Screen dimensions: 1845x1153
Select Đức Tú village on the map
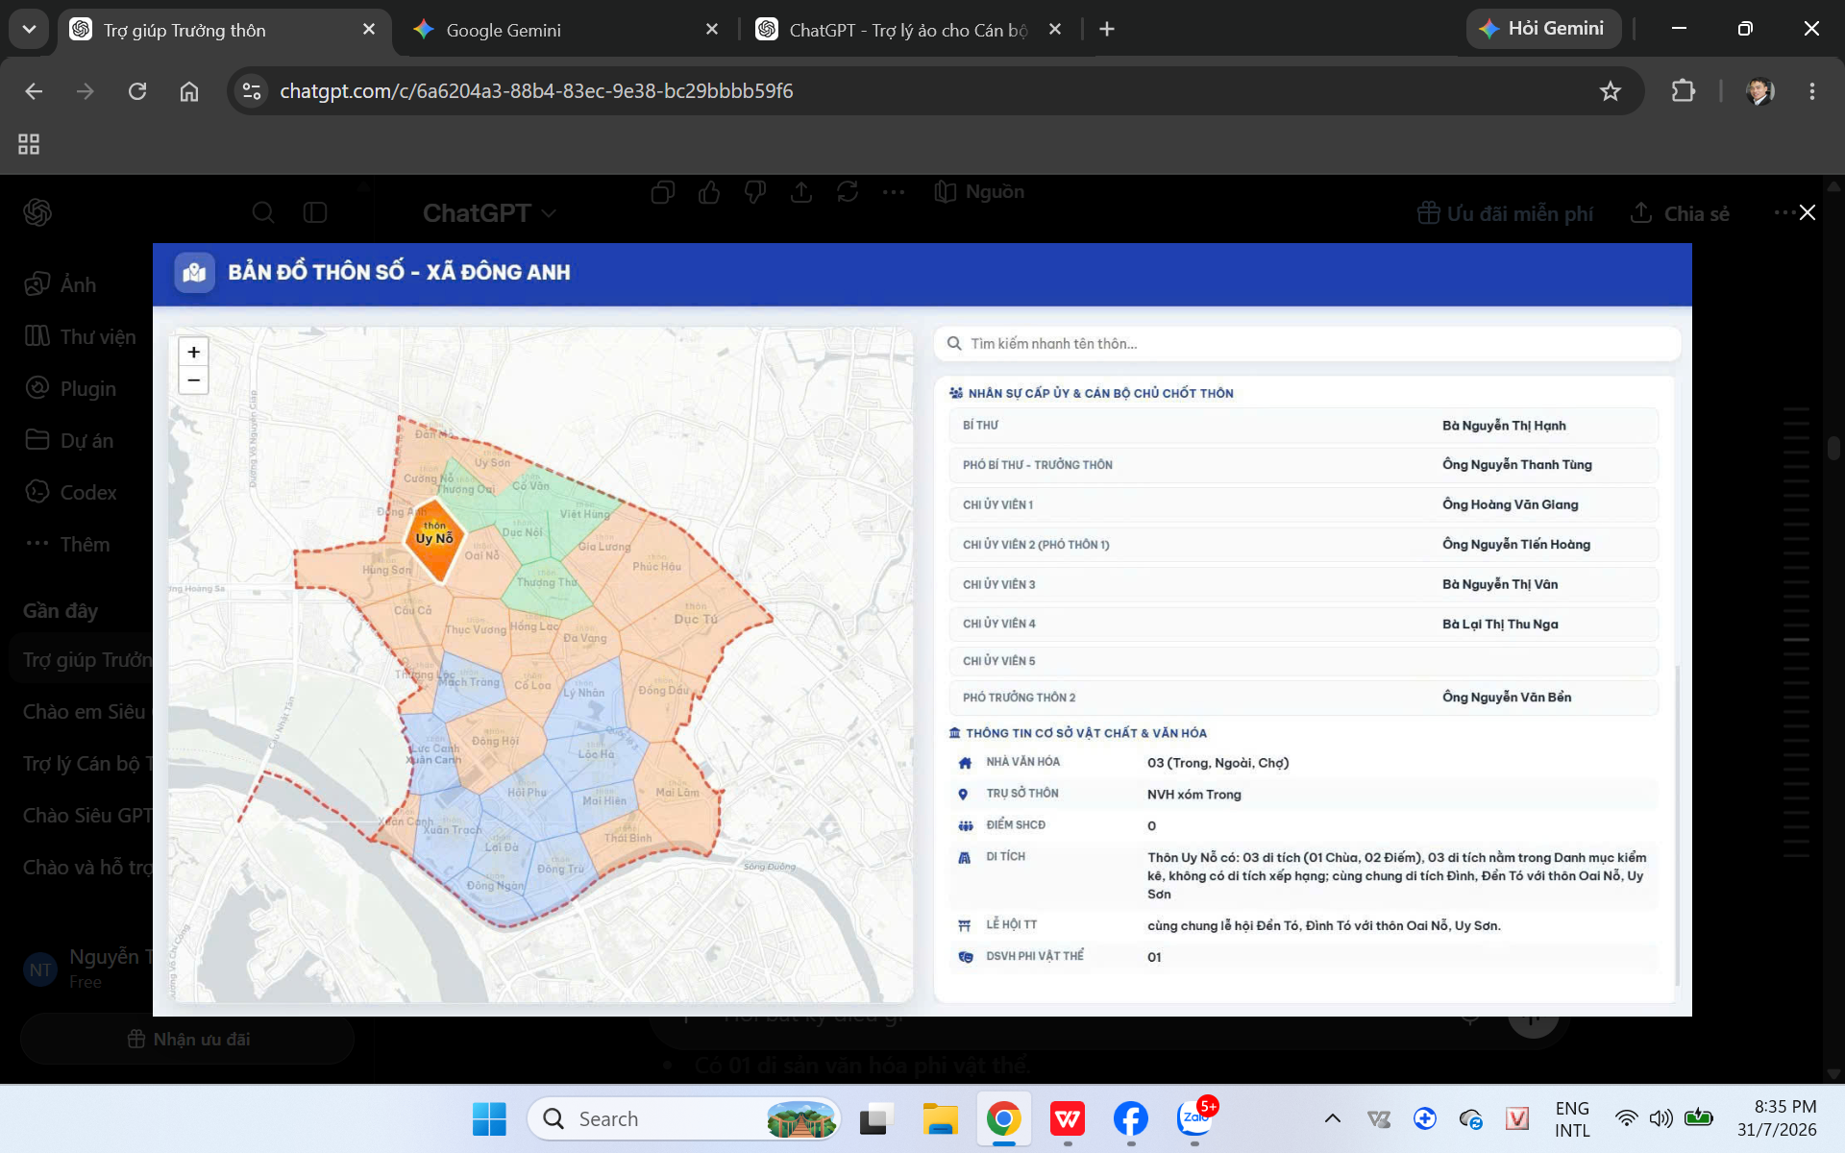pos(696,619)
